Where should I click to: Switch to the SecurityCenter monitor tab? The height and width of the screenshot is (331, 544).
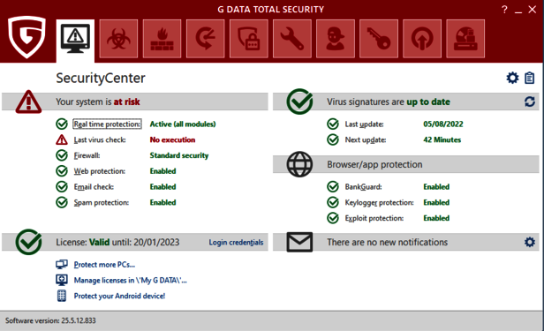tap(75, 40)
